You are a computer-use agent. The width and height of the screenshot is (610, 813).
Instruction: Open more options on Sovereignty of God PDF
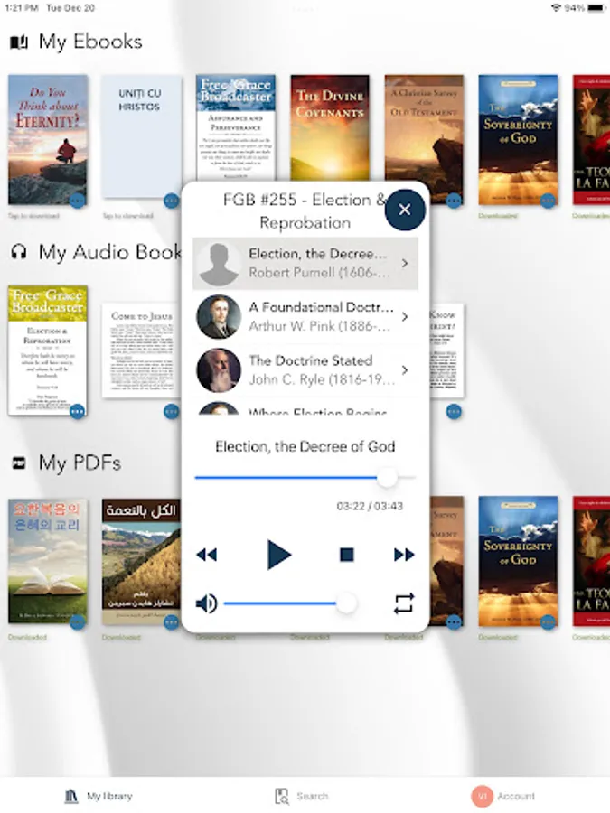coord(548,621)
